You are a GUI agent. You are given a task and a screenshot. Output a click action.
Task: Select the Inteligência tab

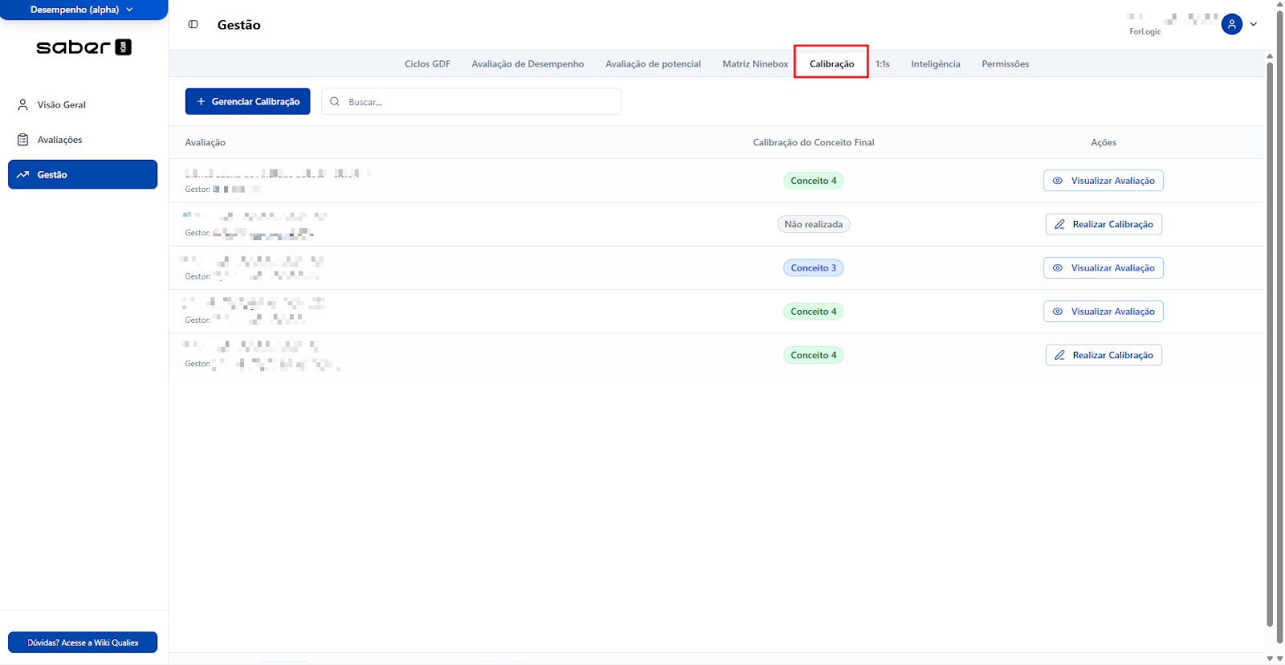935,64
